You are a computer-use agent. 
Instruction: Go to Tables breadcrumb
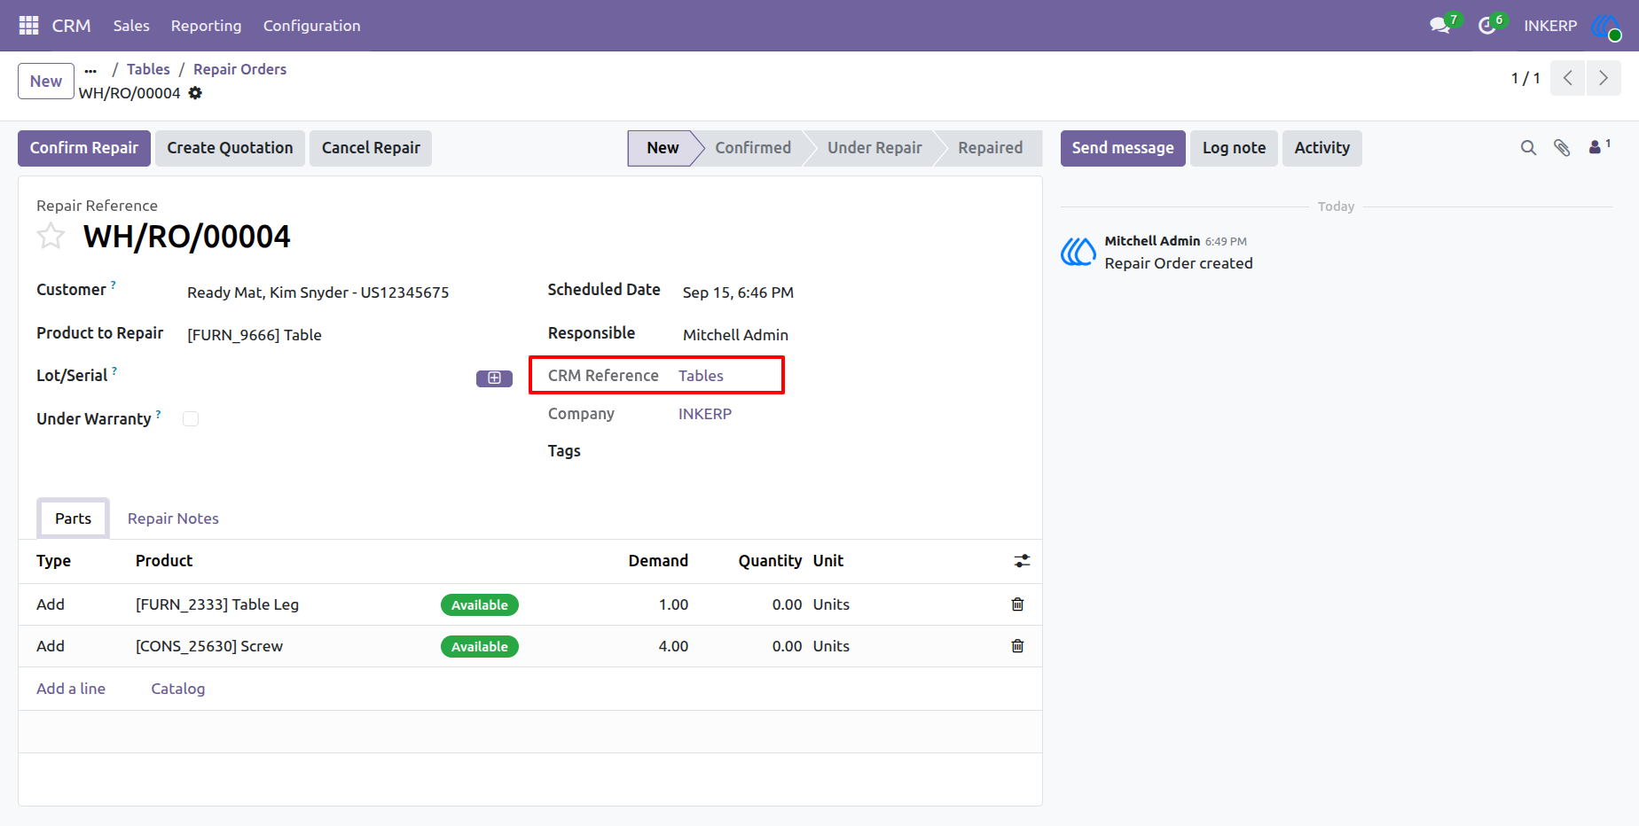148,69
